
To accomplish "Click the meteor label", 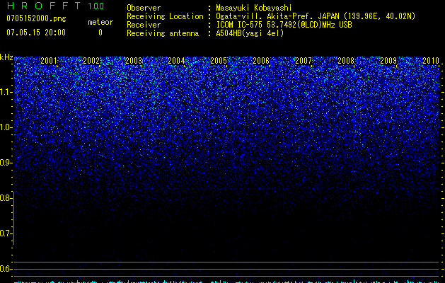I will pos(100,22).
